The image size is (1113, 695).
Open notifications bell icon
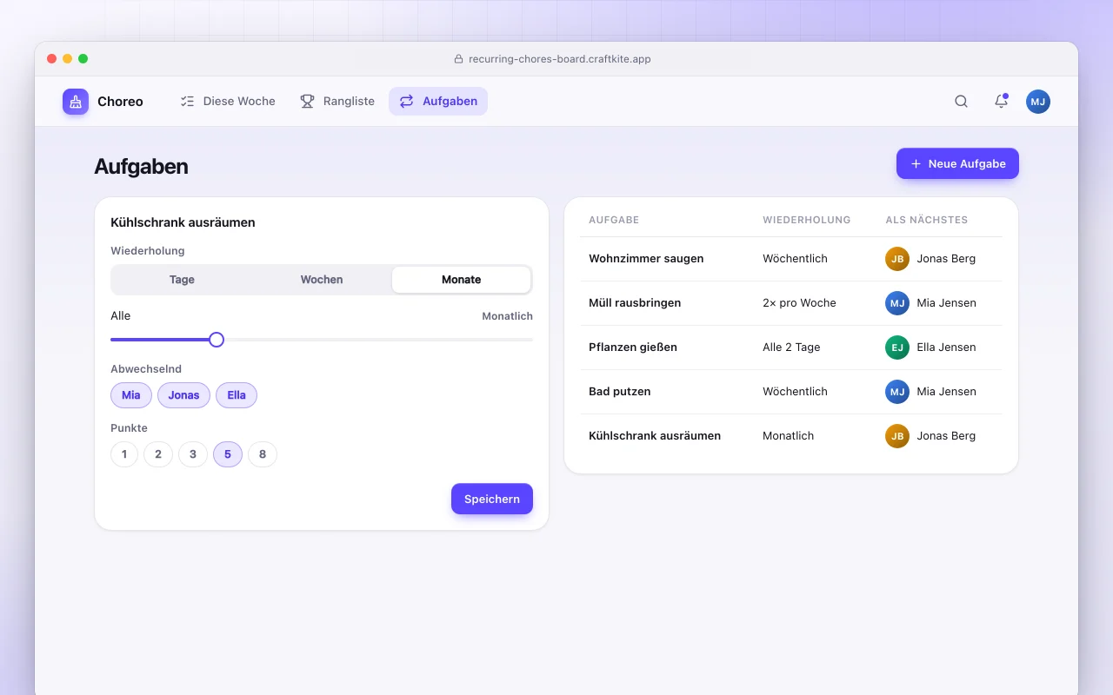[x=1001, y=102]
